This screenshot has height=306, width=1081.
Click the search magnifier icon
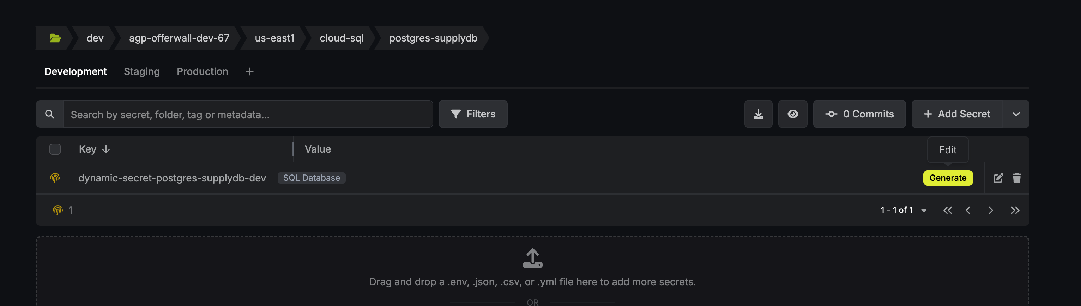[49, 114]
